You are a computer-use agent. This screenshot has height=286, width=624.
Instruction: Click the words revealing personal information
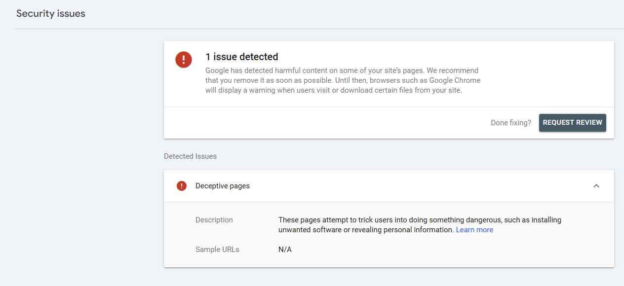pyautogui.click(x=403, y=230)
